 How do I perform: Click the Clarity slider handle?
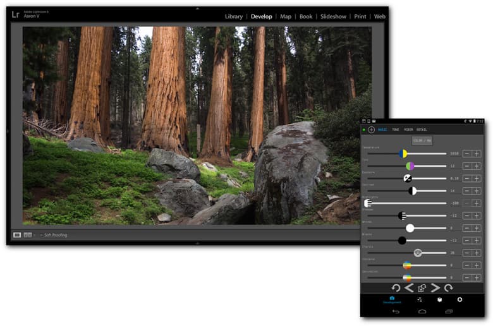pos(418,253)
